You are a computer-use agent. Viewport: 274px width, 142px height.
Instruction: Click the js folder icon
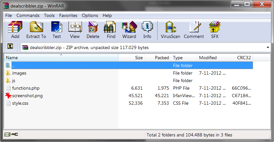coord(8,80)
